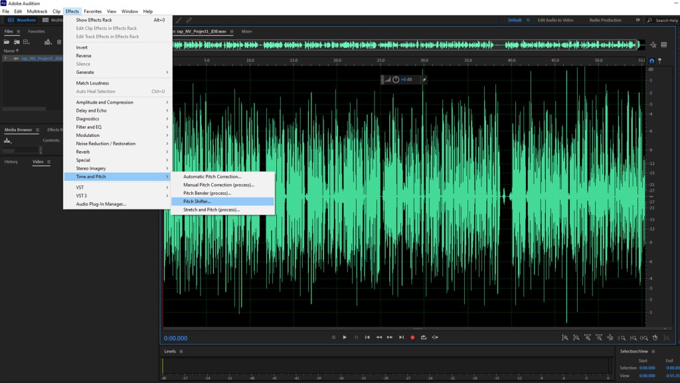The height and width of the screenshot is (383, 680).
Task: Click the 0:00.000 current time display
Action: (x=175, y=338)
